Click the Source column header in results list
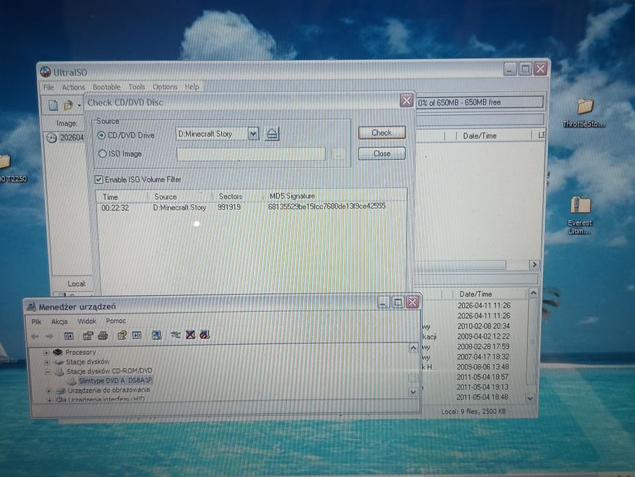Image resolution: width=635 pixels, height=477 pixels. tap(165, 197)
